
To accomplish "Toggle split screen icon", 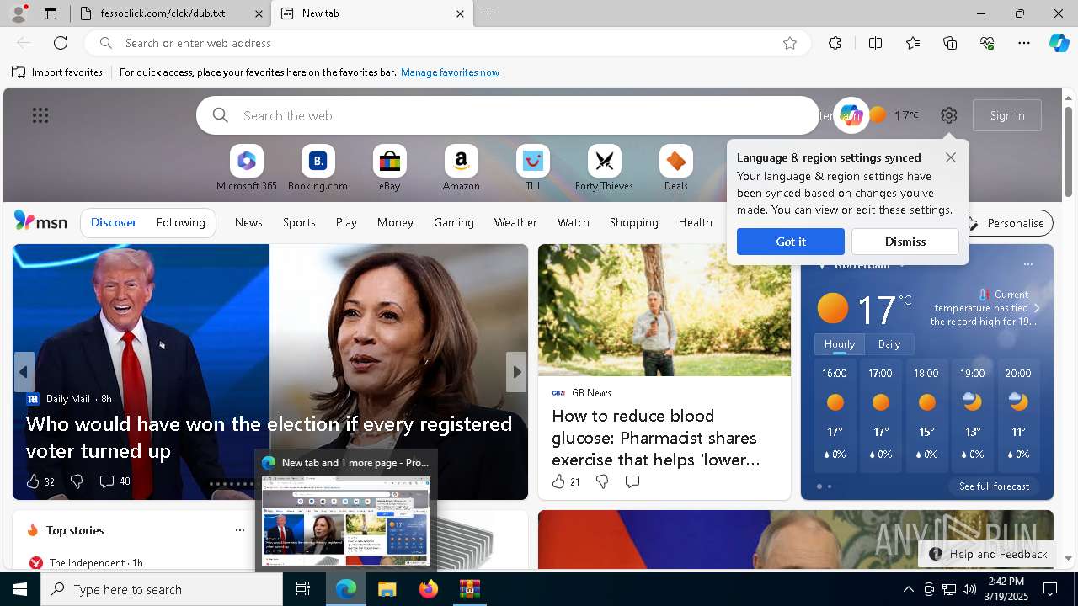I will tap(875, 43).
